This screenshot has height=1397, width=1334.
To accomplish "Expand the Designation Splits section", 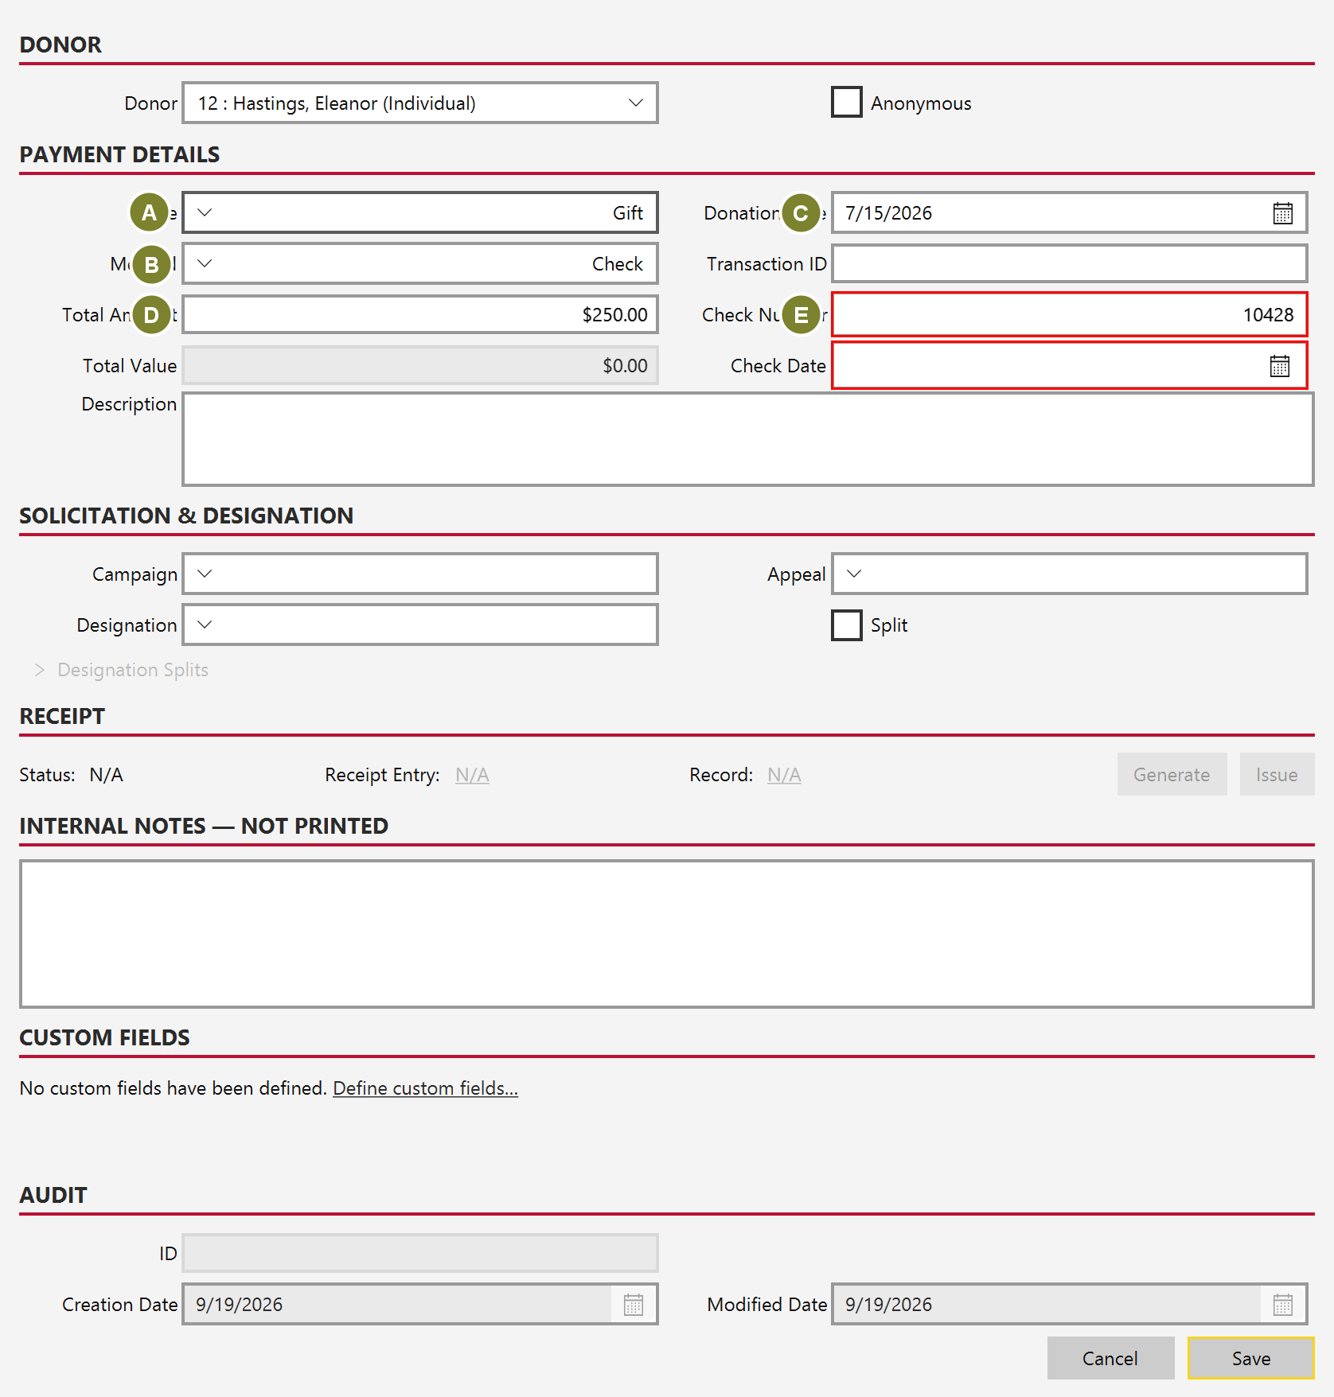I will (121, 670).
